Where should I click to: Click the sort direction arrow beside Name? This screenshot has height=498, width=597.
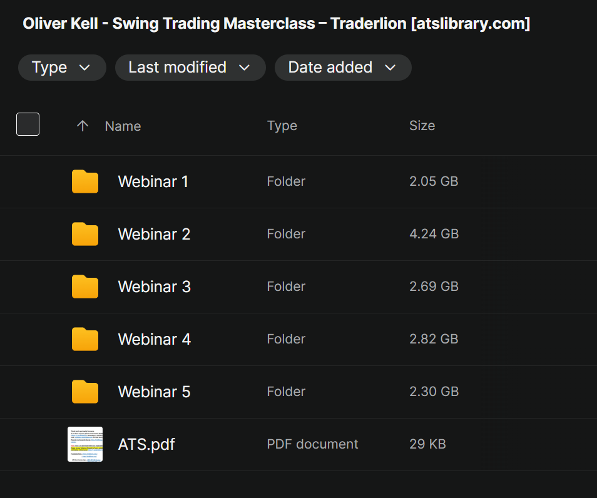83,126
